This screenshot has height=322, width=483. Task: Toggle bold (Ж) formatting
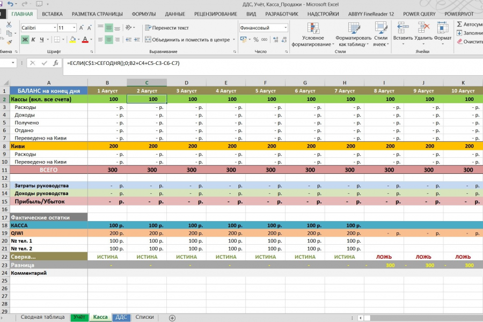coord(25,39)
